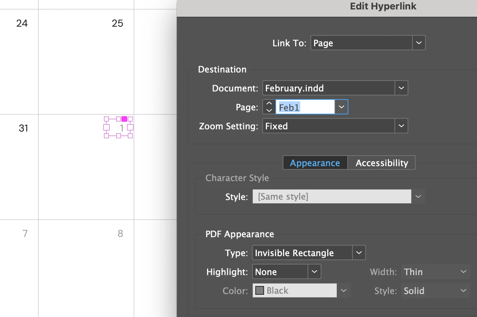477x317 pixels.
Task: Expand the Highlight dropdown set to None
Action: pyautogui.click(x=314, y=272)
